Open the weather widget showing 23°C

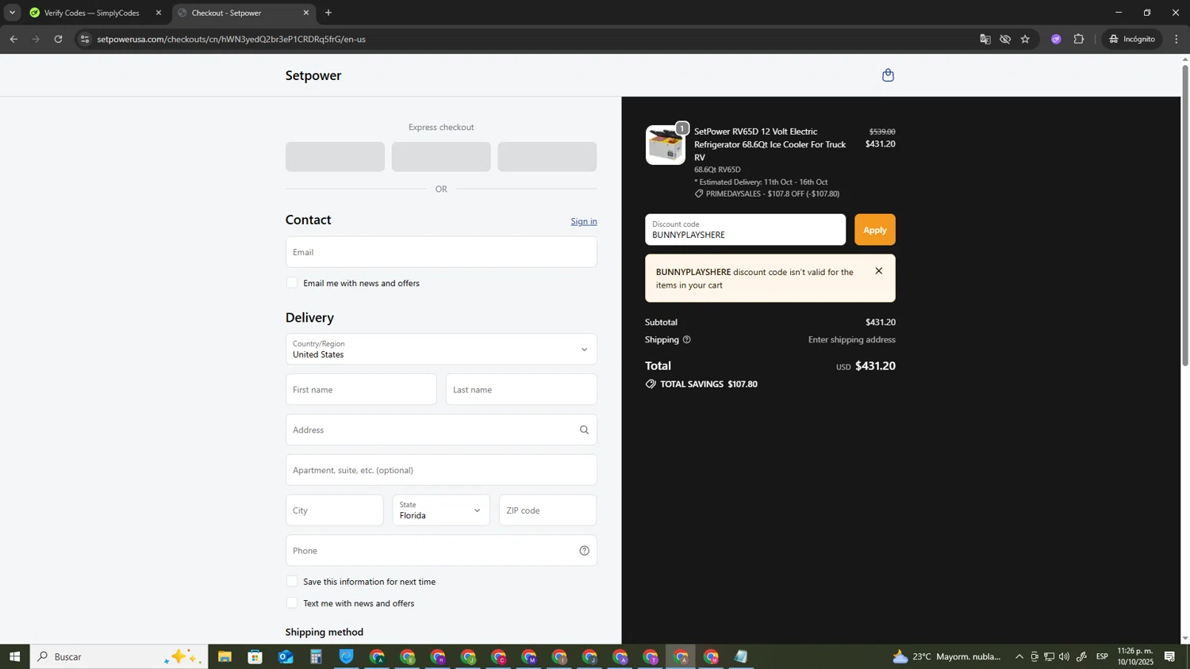coord(946,656)
